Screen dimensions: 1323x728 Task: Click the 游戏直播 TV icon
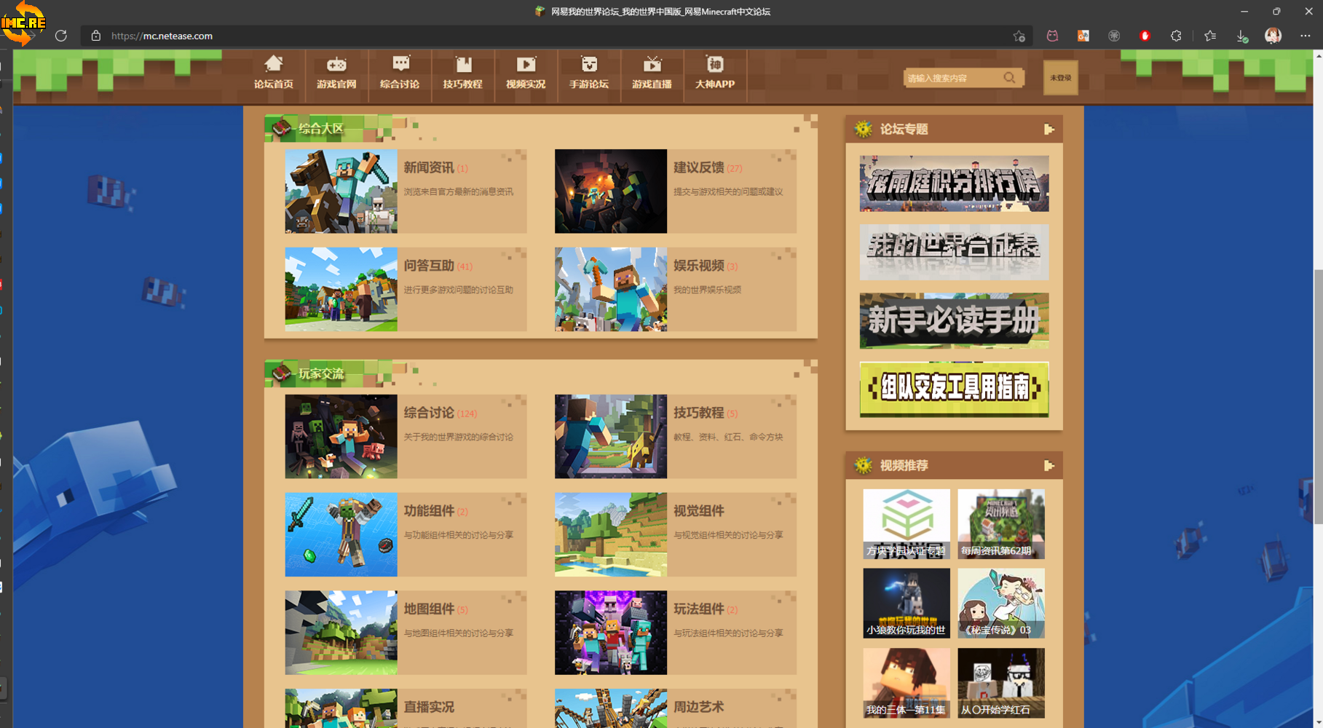652,65
